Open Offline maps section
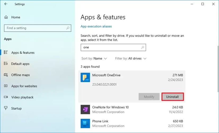 coord(20,75)
